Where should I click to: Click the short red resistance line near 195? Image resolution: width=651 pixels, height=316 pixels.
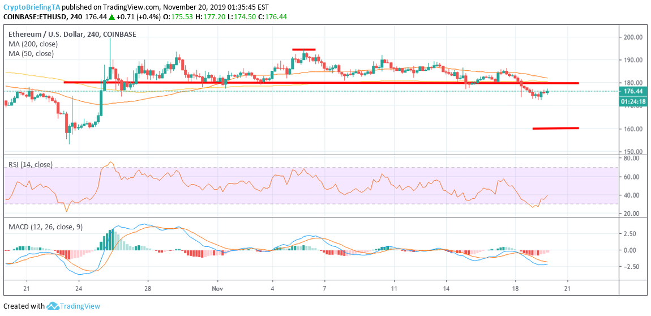point(304,49)
